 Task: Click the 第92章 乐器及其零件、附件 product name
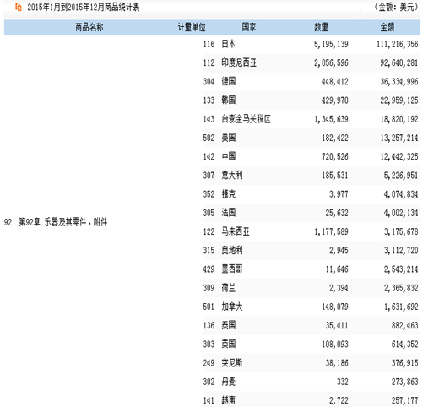point(63,222)
